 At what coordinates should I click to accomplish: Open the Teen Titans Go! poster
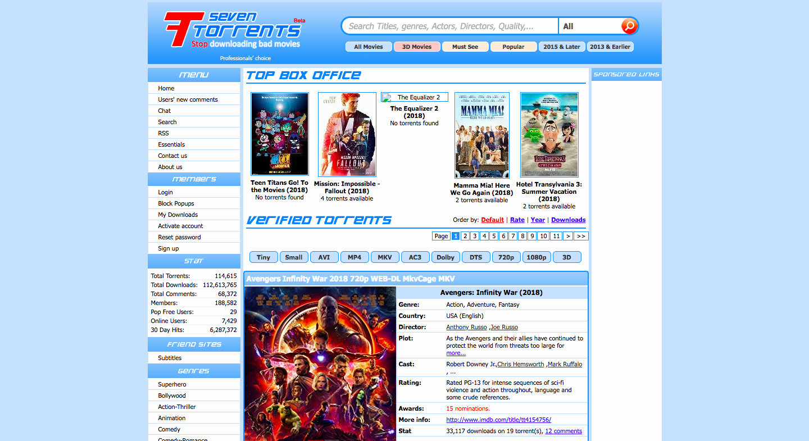pyautogui.click(x=280, y=134)
